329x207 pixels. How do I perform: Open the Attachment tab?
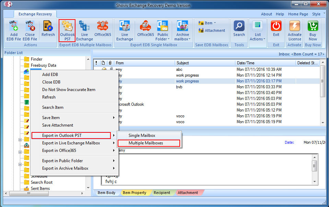tap(188, 193)
